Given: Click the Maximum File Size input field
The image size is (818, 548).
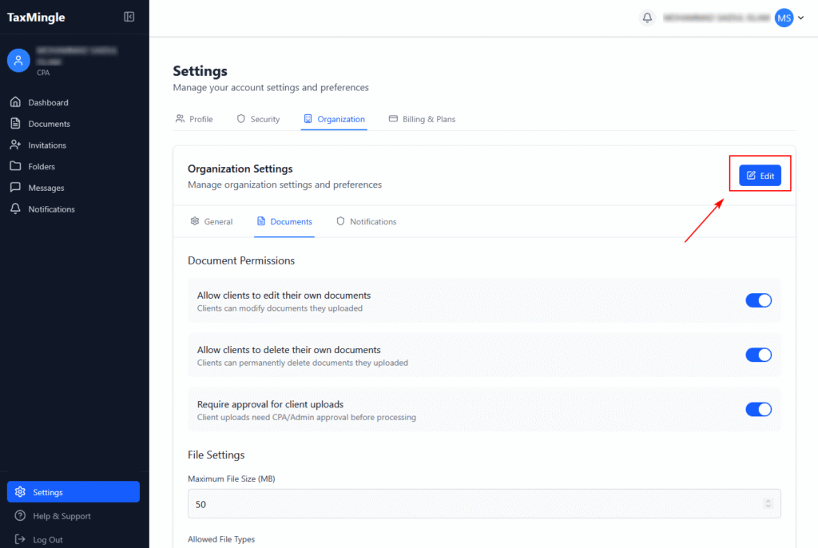Looking at the screenshot, I should point(471,504).
